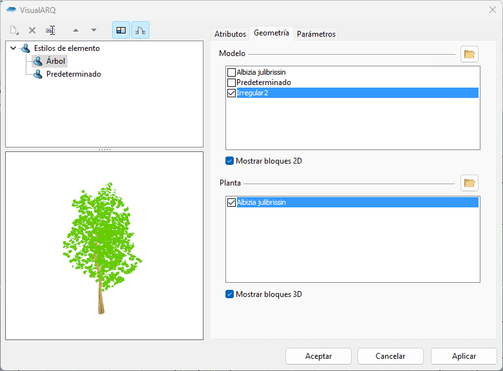Uncheck the Irregular2 model checkbox

(232, 93)
